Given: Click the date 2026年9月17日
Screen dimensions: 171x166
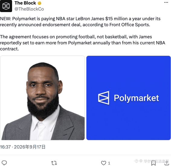Looking at the screenshot, I should [x=30, y=147].
